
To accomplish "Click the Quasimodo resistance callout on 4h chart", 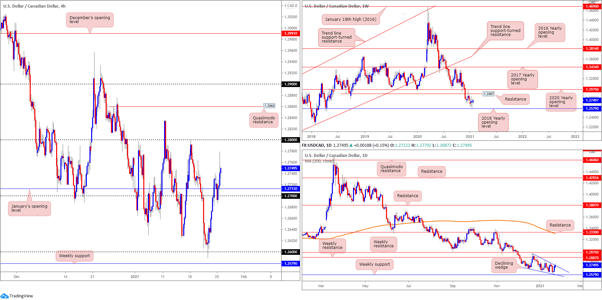I will pos(264,120).
